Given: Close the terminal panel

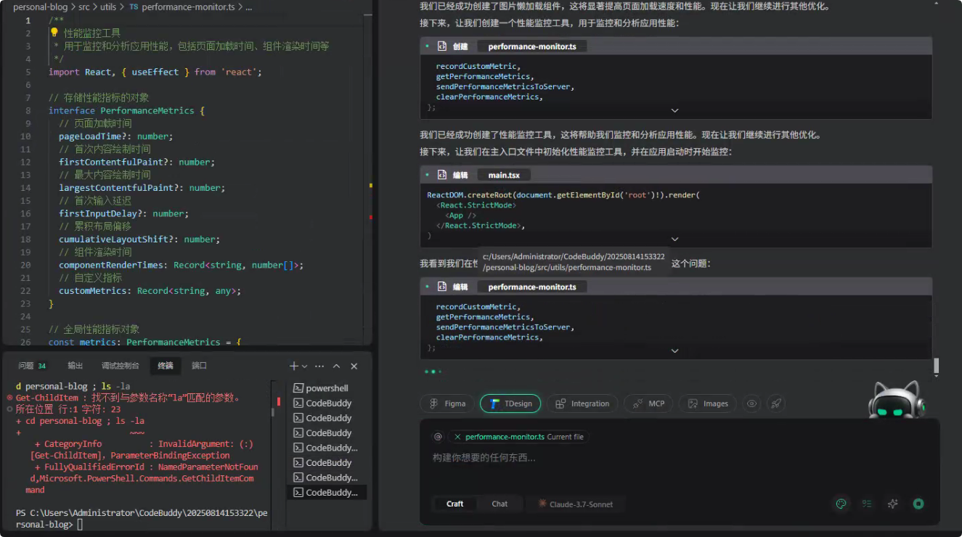Looking at the screenshot, I should [354, 366].
